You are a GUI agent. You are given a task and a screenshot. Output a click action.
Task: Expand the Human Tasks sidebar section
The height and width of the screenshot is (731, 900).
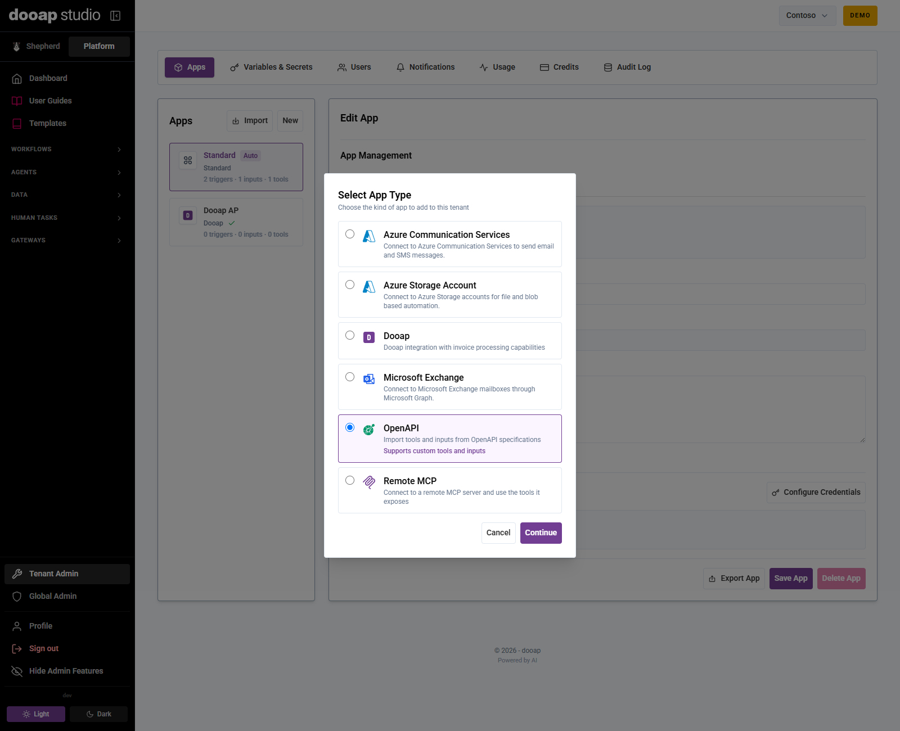tap(66, 218)
